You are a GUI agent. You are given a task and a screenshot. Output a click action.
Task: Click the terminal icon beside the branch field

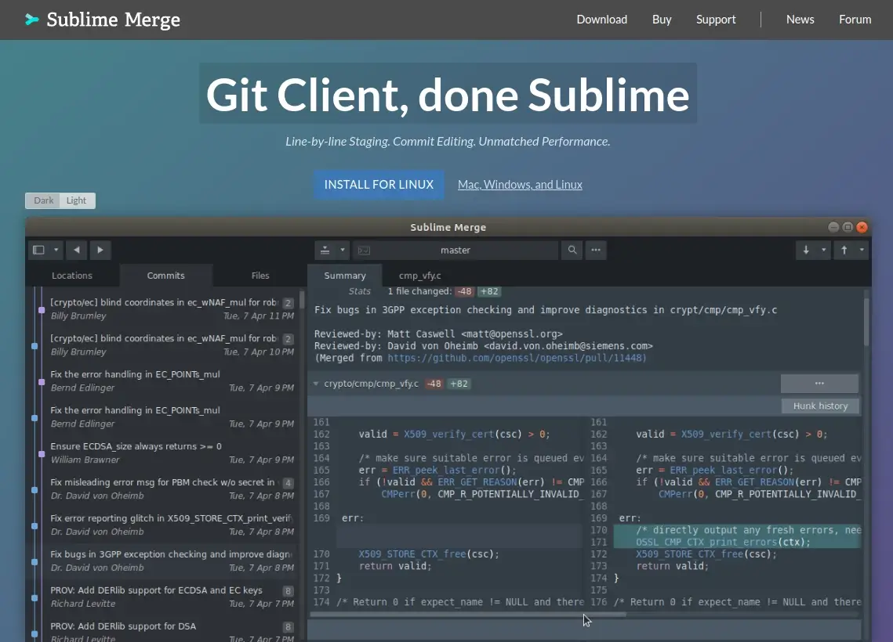tap(363, 250)
